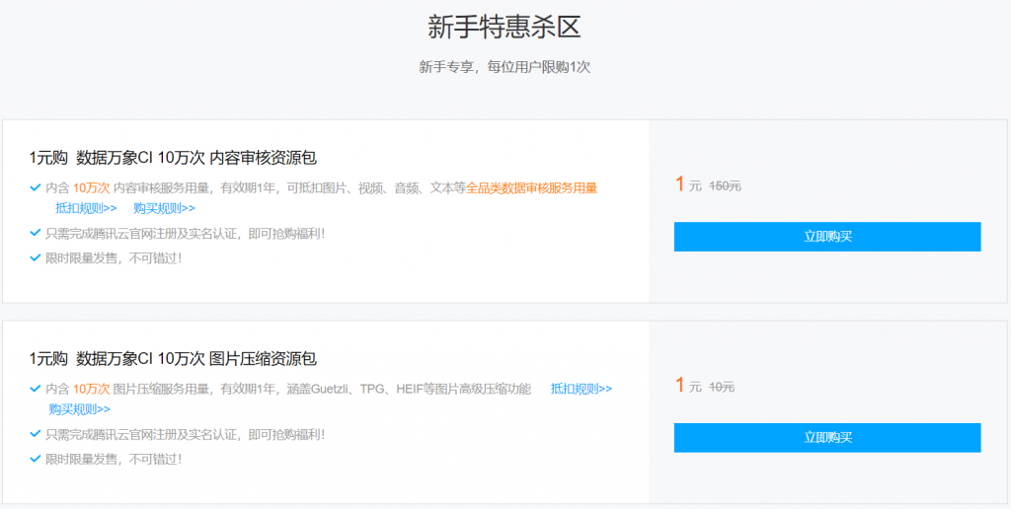Screen dimensions: 1011x509
Task: Open 抵扣规则>> link in 内容审核资源包 card
Action: [86, 208]
